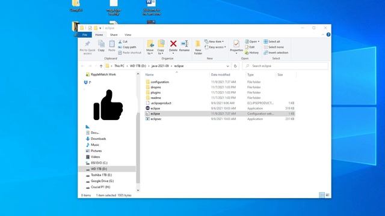Refresh the eclipse folder view

tap(235, 66)
